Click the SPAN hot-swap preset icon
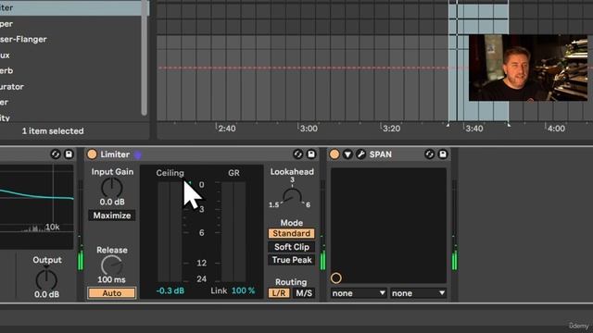This screenshot has width=593, height=333. pos(429,154)
